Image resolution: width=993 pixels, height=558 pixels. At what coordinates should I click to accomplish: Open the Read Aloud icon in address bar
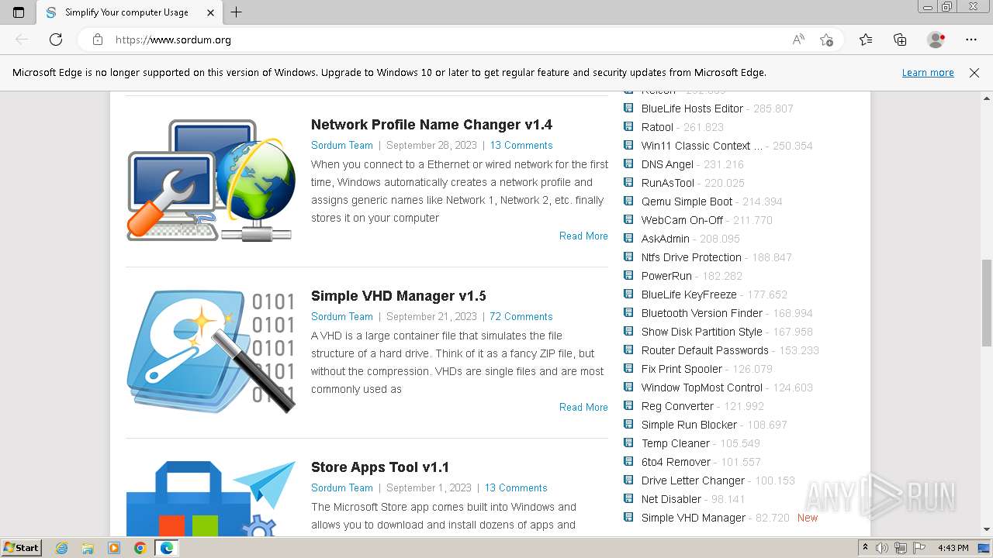pos(798,40)
